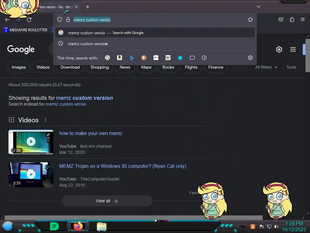Open the Extensions puzzle icon
Viewport: 310px width, 233px height.
(292, 19)
